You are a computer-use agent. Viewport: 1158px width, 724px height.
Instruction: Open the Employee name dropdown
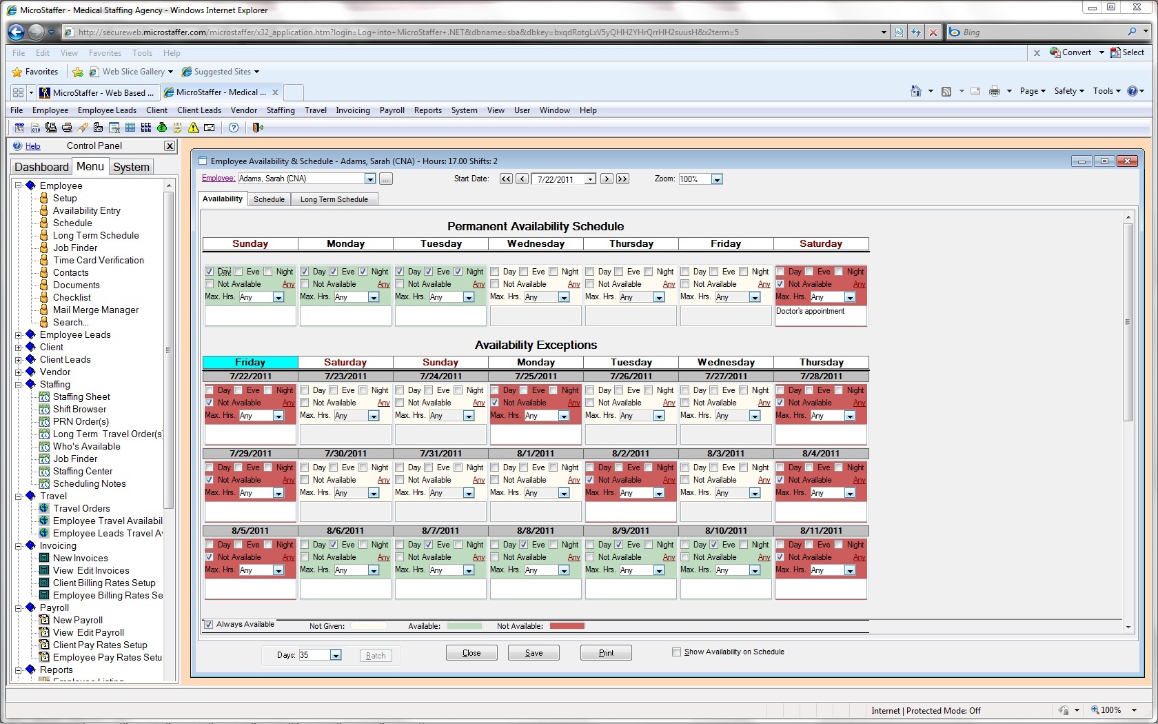[369, 179]
